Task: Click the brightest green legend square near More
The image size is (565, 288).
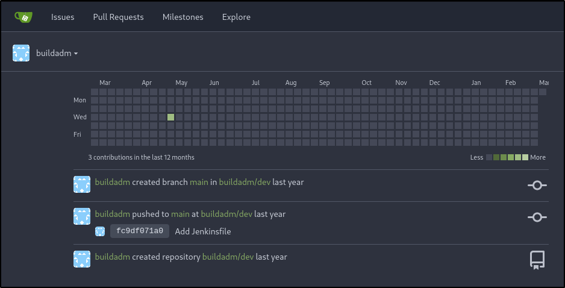Action: 525,157
